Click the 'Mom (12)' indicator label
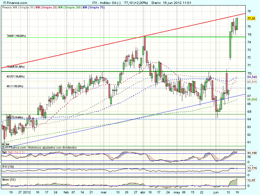This screenshot has width=260, height=195. click(x=9, y=180)
